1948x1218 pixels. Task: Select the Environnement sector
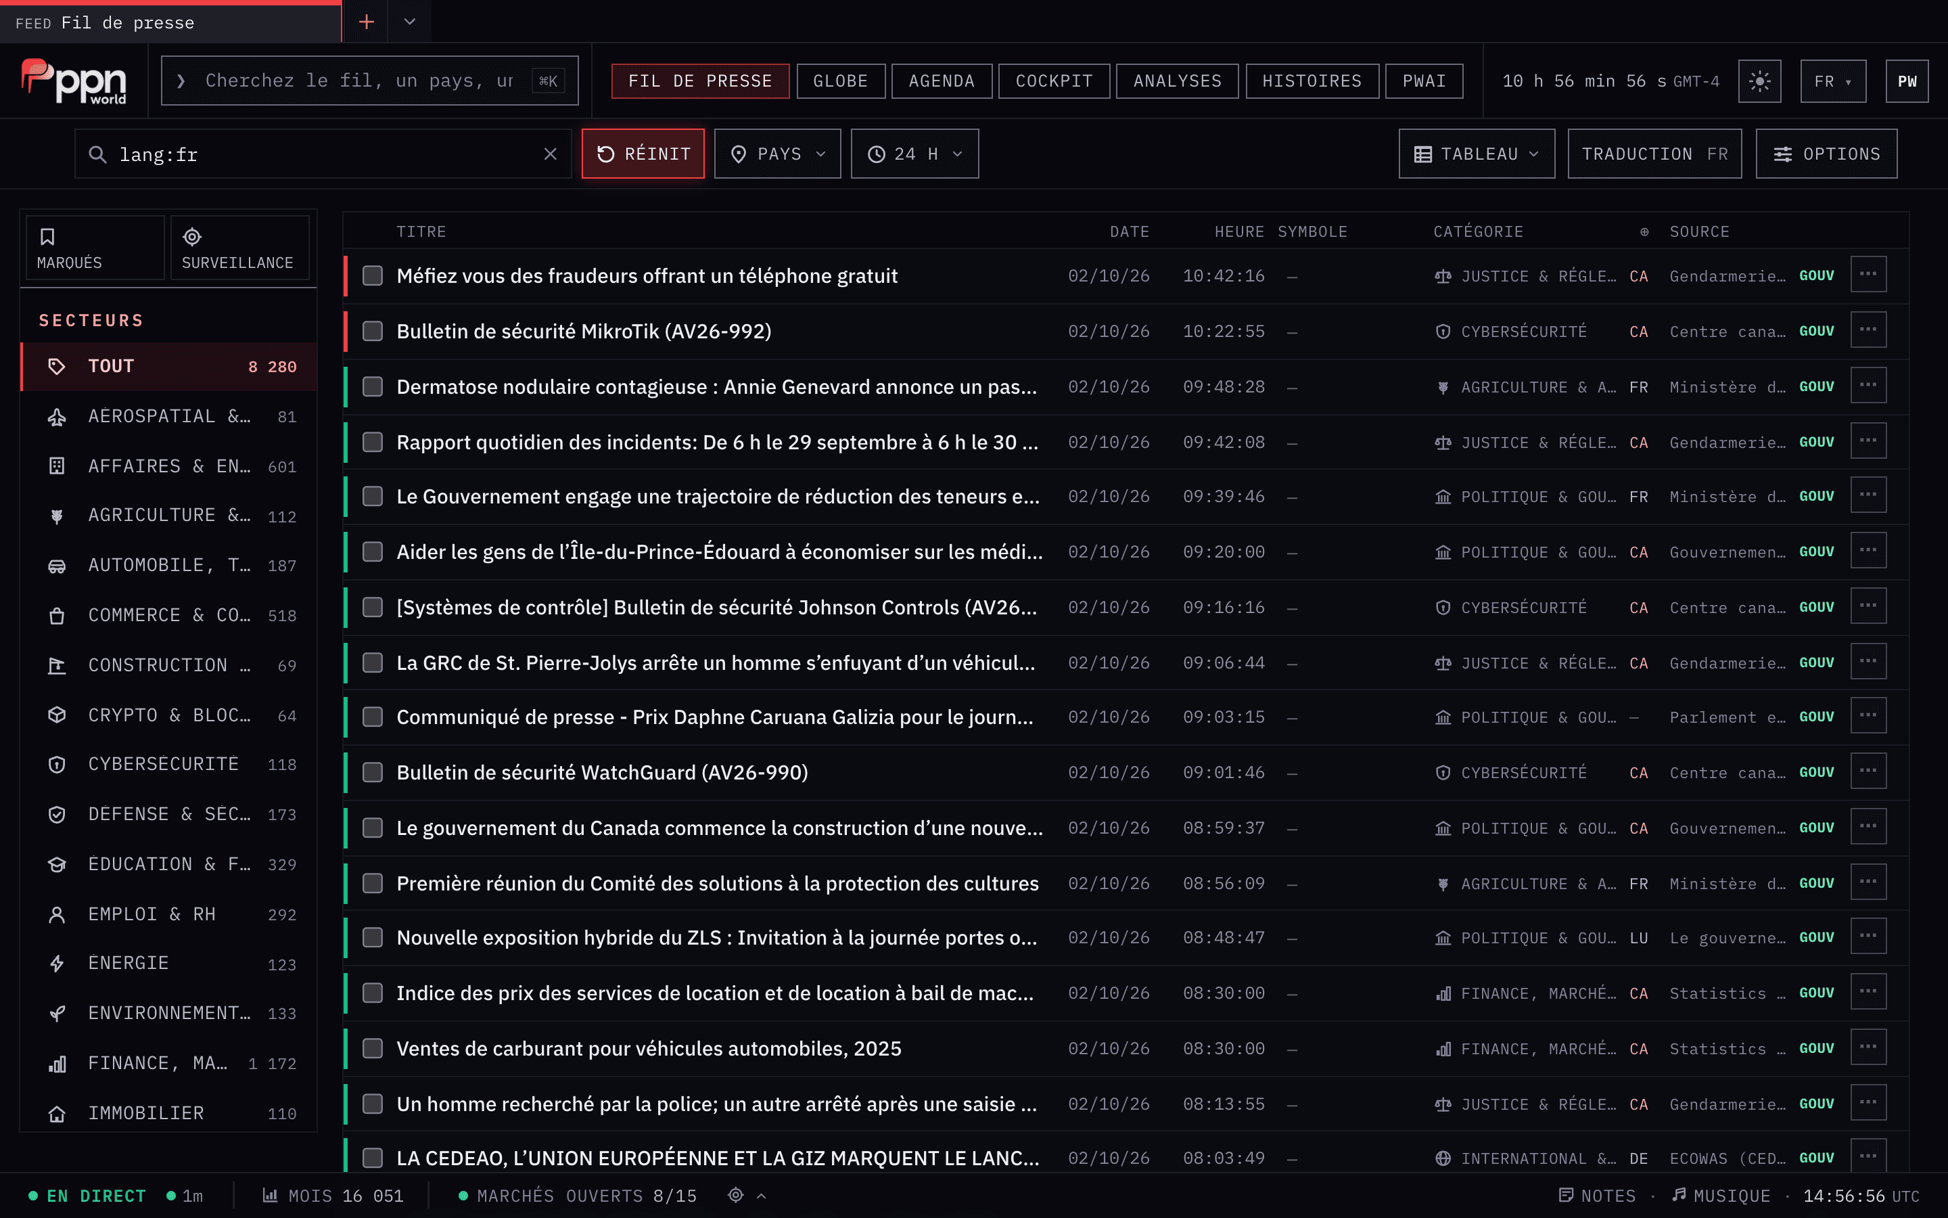pos(169,1014)
